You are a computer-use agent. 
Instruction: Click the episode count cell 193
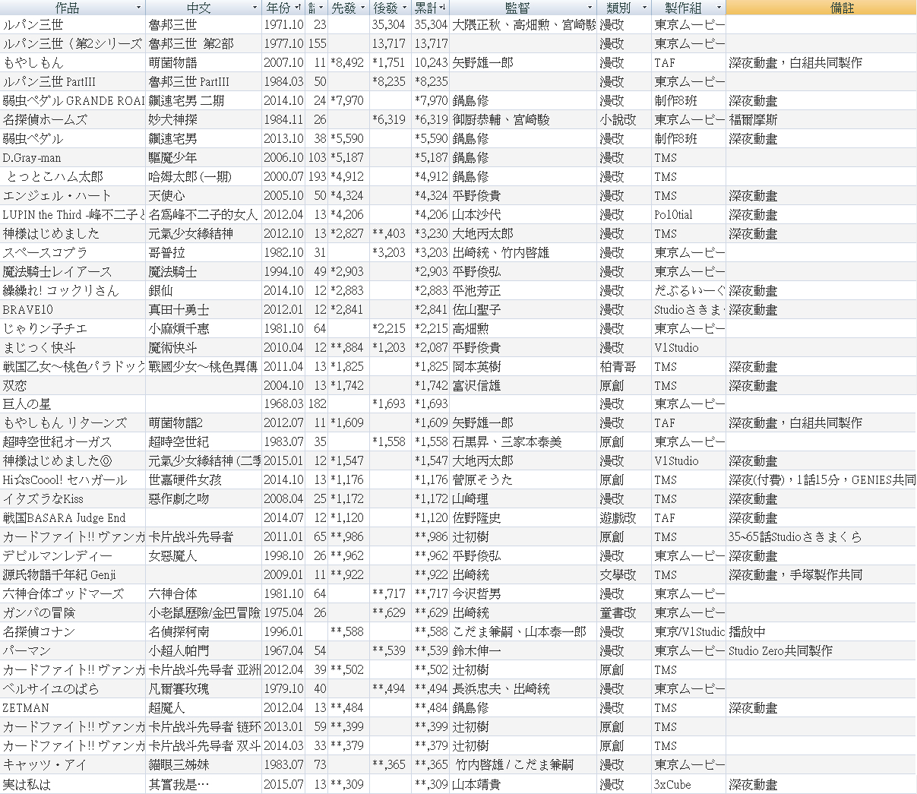[x=317, y=176]
